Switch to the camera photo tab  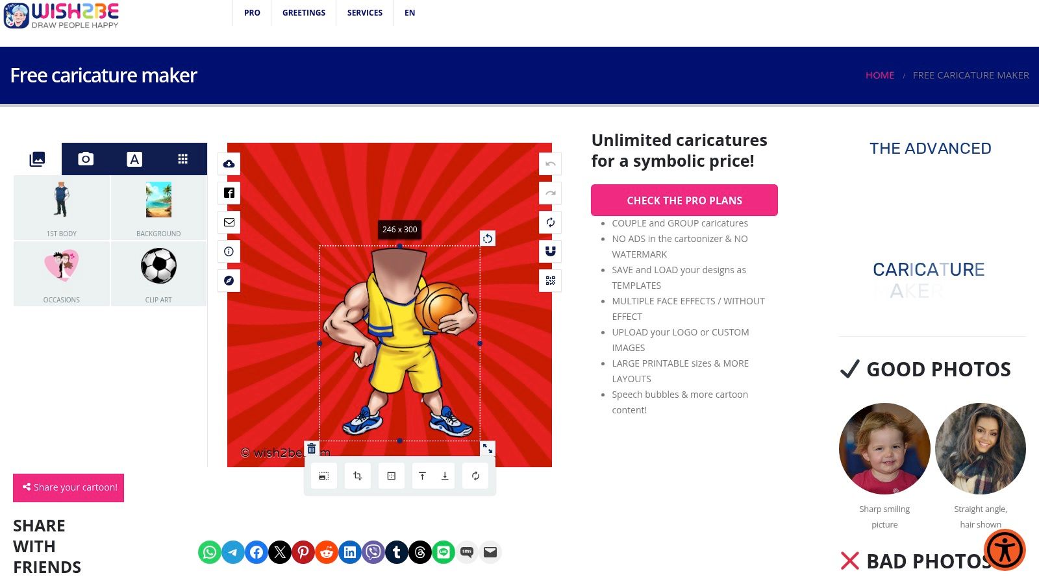(x=86, y=159)
